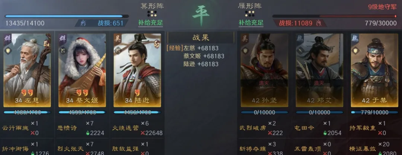
Task: Click the 魏 faction badge on 于禁's portrait
Action: [x=355, y=39]
